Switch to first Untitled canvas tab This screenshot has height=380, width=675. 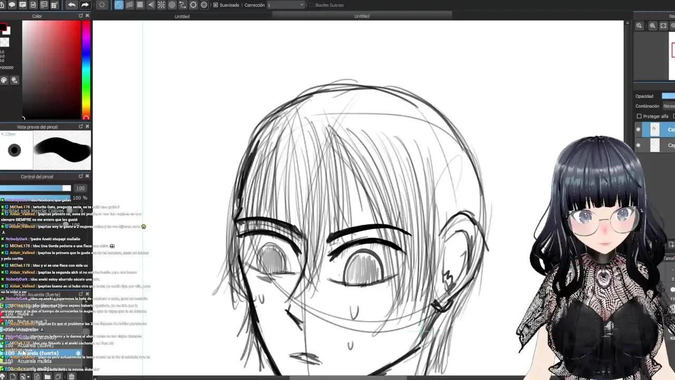point(182,16)
